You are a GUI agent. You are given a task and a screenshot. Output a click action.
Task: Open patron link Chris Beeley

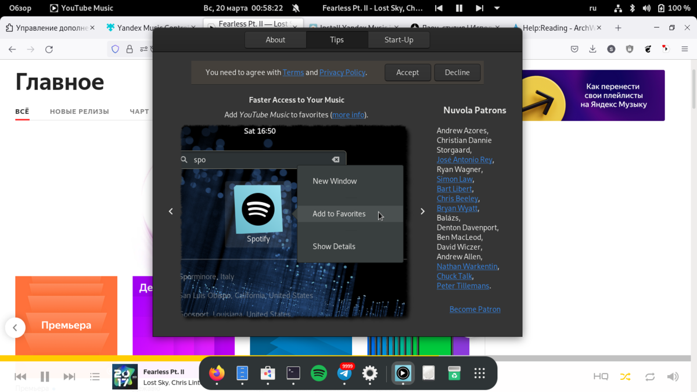[x=457, y=199]
